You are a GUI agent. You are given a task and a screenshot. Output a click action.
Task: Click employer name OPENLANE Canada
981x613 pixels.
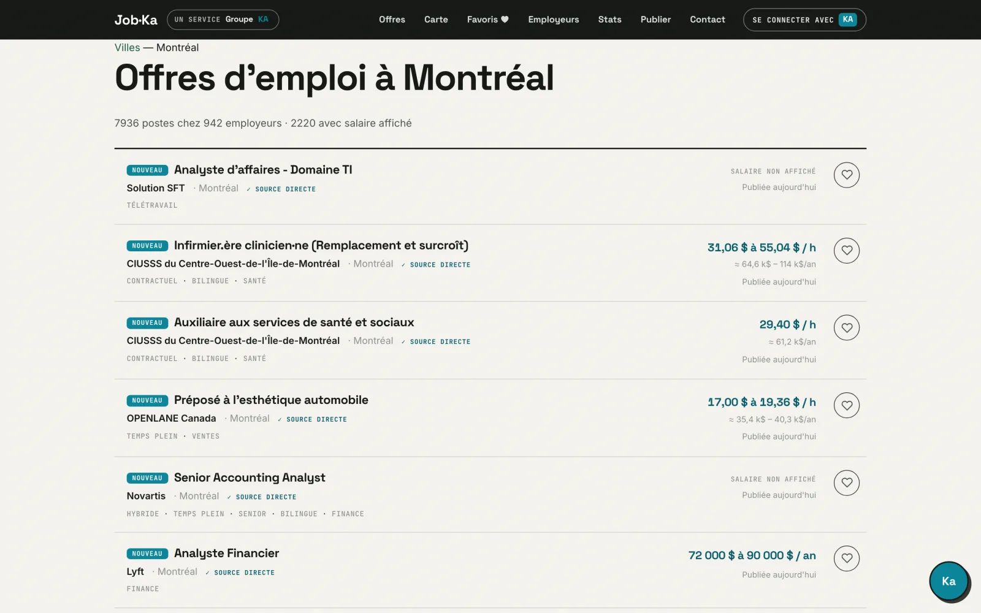point(171,419)
